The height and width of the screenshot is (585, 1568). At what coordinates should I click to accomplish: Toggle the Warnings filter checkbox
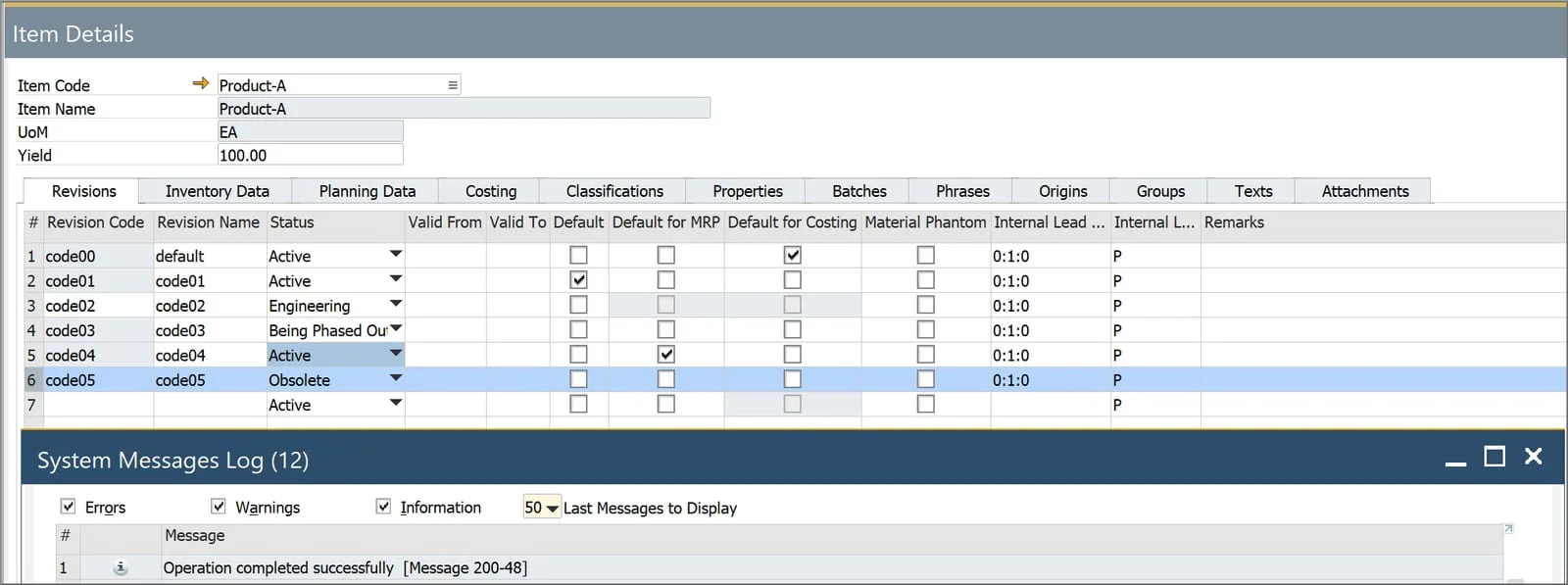click(218, 507)
